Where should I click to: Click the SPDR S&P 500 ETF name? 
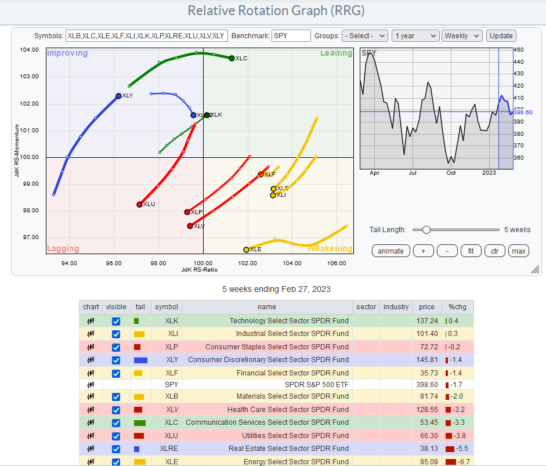point(317,385)
